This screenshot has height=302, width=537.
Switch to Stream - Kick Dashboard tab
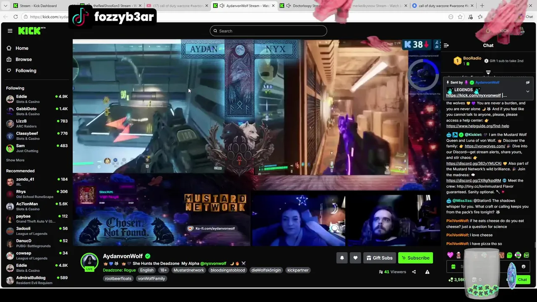(38, 5)
